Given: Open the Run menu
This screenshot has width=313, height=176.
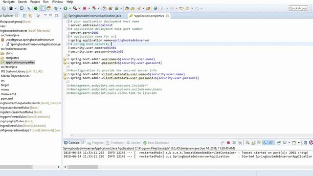Looking at the screenshot, I should pos(45,2).
